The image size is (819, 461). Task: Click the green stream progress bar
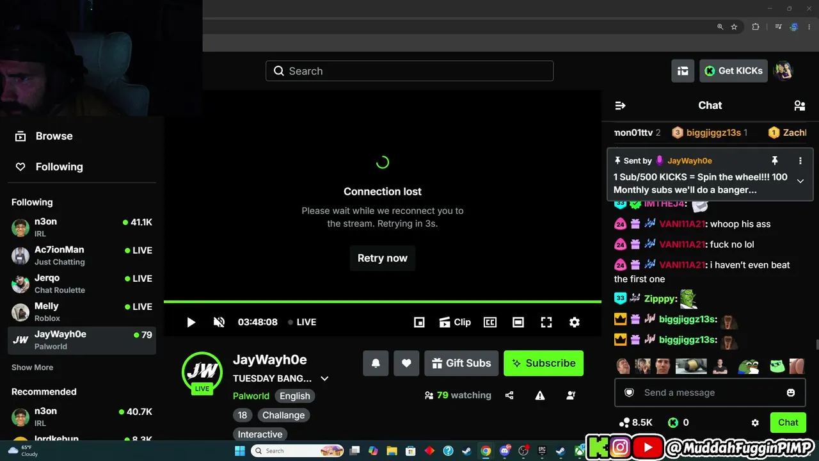pos(383,302)
